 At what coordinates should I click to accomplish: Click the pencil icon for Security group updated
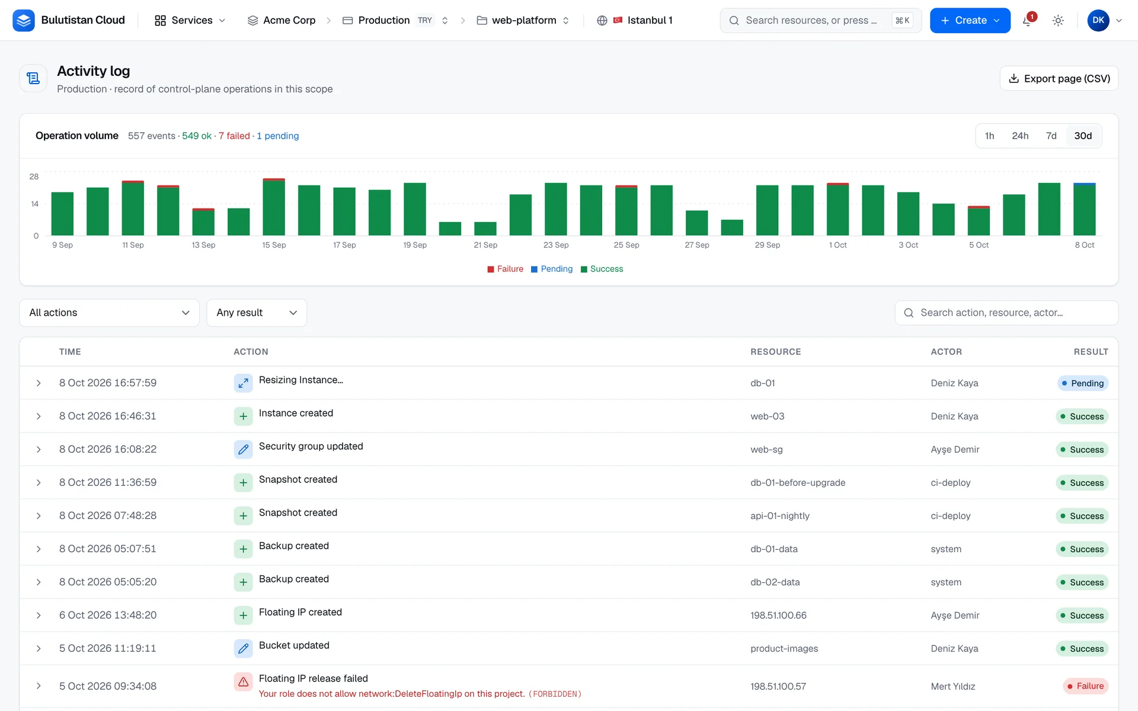(x=243, y=450)
